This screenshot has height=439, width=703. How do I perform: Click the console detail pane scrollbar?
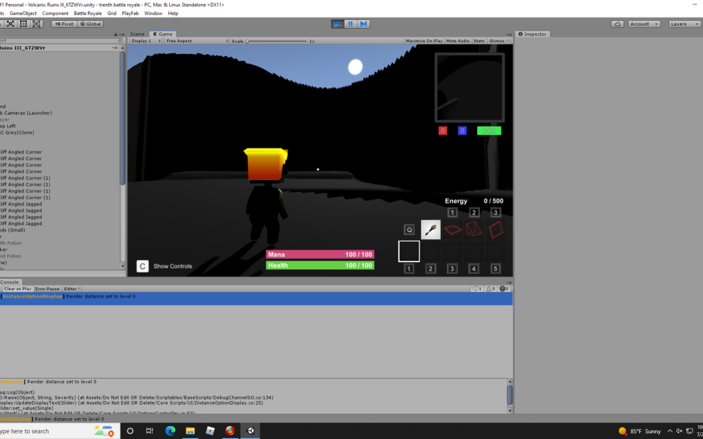(510, 395)
